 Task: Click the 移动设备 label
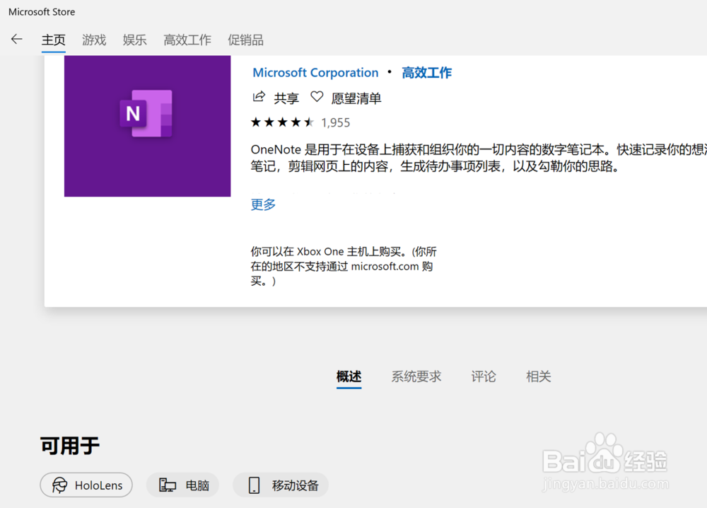click(296, 485)
